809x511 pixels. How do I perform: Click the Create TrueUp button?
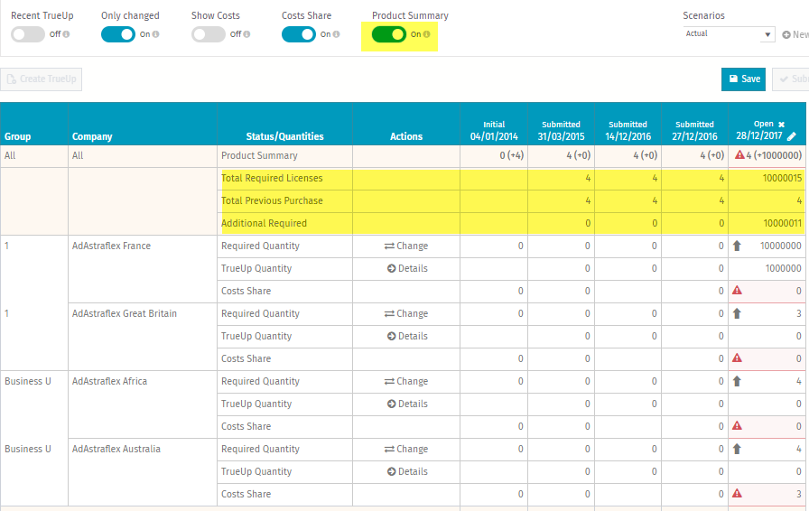(x=42, y=79)
